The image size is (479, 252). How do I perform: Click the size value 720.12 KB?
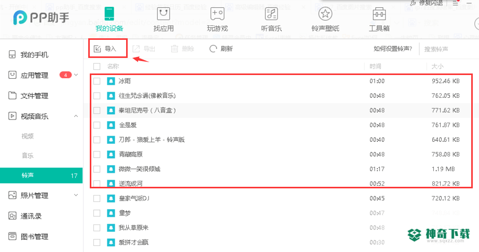[x=445, y=198]
